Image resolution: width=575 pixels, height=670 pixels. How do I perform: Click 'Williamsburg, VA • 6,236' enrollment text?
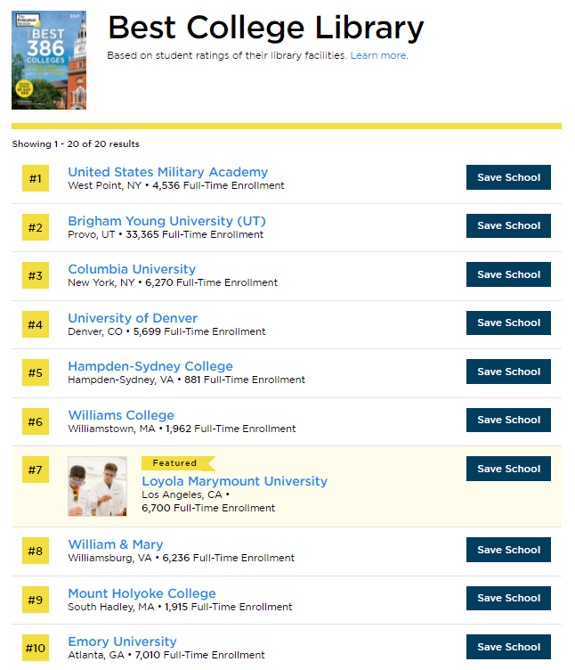coord(181,558)
